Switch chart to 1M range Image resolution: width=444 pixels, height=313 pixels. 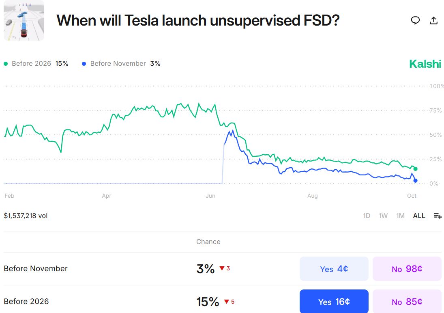coord(400,216)
